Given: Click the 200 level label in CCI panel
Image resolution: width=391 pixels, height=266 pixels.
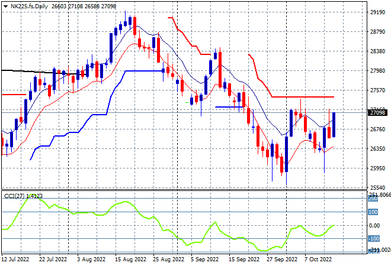Looking at the screenshot, I should (373, 199).
